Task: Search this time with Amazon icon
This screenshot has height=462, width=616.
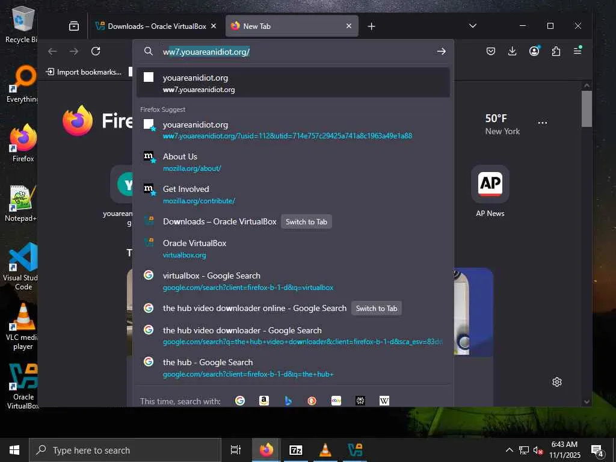Action: click(x=264, y=400)
